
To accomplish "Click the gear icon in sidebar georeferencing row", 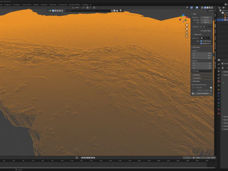I will click(x=211, y=87).
